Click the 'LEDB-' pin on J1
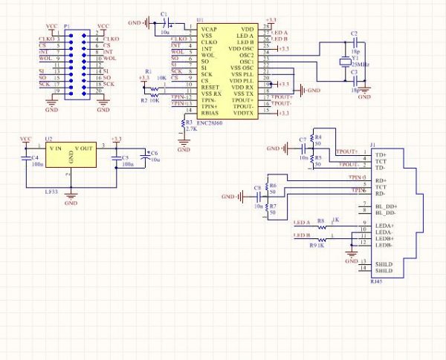The width and height of the screenshot is (446, 360). (x=384, y=245)
